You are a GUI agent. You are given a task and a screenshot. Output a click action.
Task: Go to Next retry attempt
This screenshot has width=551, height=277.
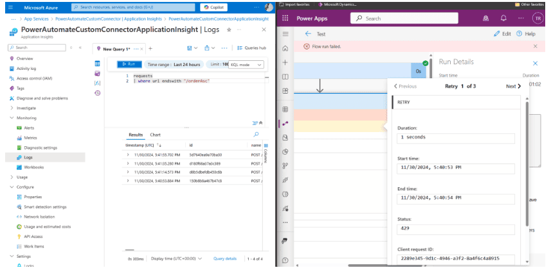point(513,86)
